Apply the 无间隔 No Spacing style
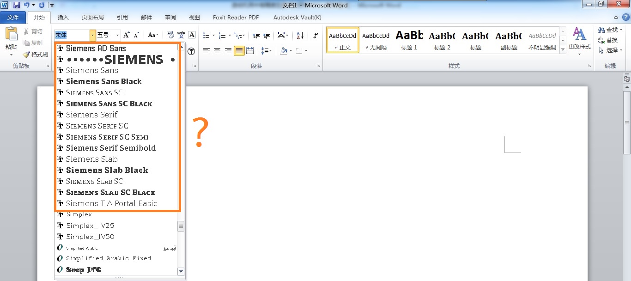This screenshot has width=631, height=281. pos(376,40)
